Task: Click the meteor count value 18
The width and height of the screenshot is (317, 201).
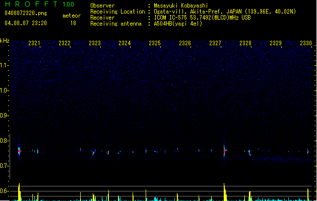Action: coord(73,23)
